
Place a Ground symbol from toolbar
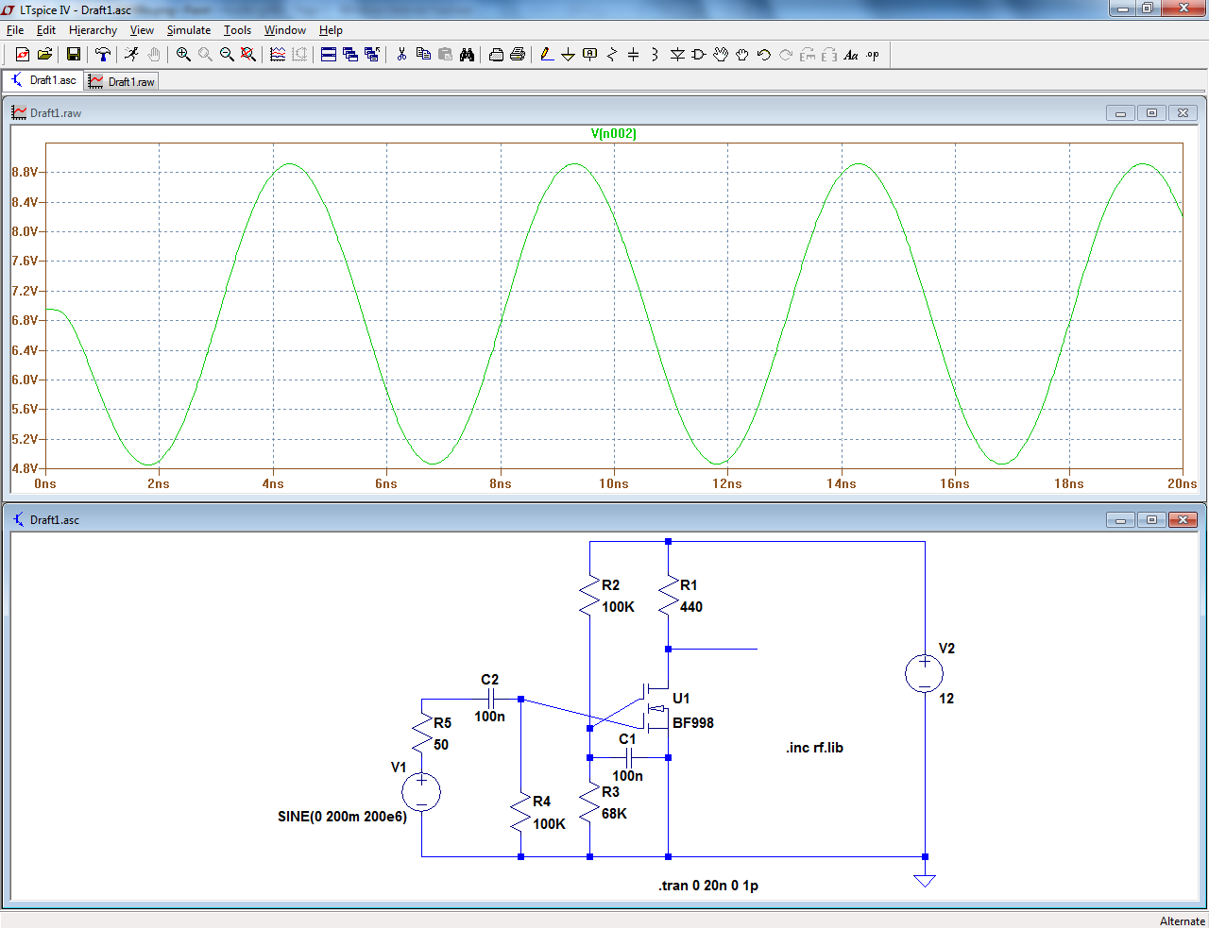coord(568,55)
